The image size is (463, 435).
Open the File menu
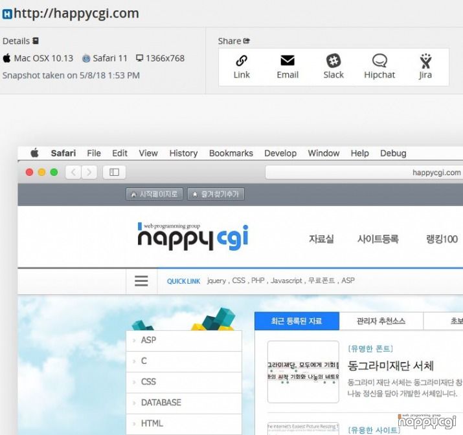[x=94, y=153]
